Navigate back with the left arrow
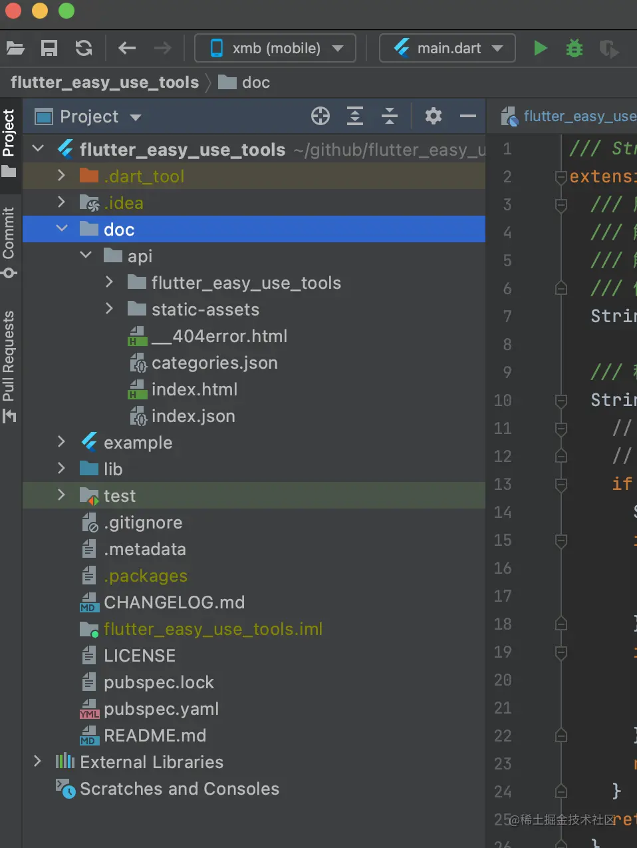637x848 pixels. point(127,48)
